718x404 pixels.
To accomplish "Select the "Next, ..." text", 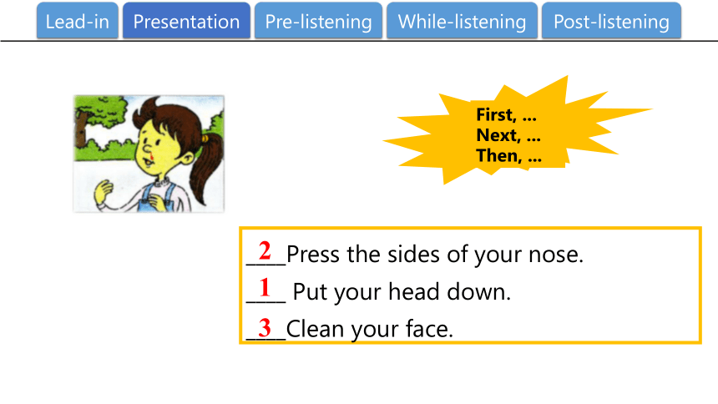I will pos(508,135).
